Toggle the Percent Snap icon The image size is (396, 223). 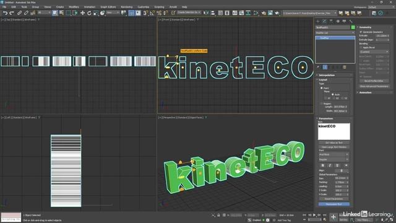[159, 13]
